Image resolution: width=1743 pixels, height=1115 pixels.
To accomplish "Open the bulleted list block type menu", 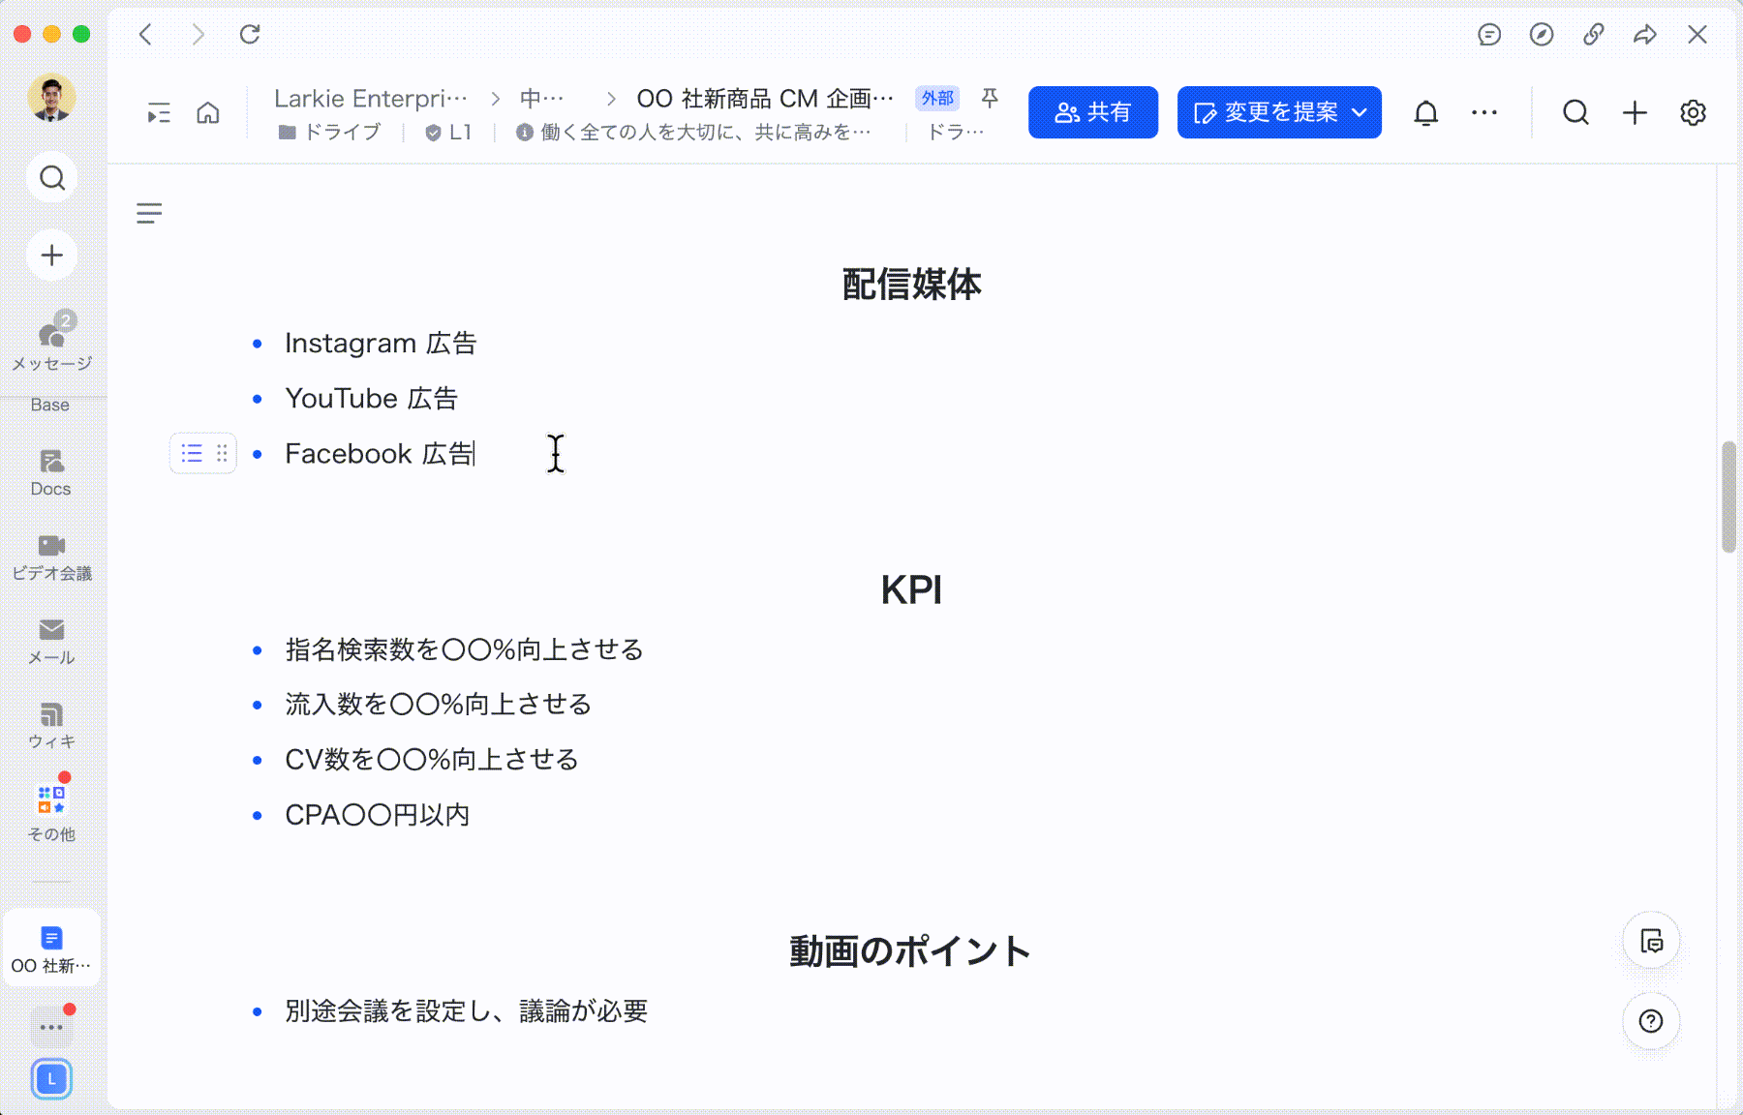I will [x=192, y=453].
